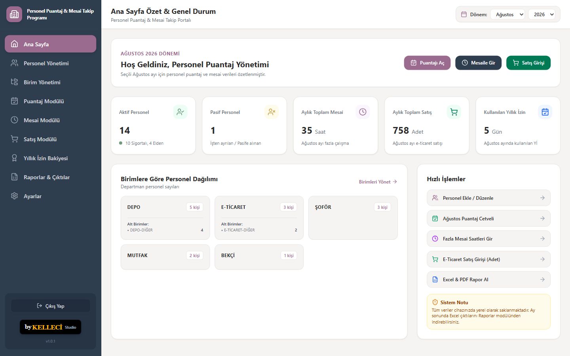Open the ŞOFÖR department card
Image resolution: width=570 pixels, height=356 pixels.
tap(353, 218)
